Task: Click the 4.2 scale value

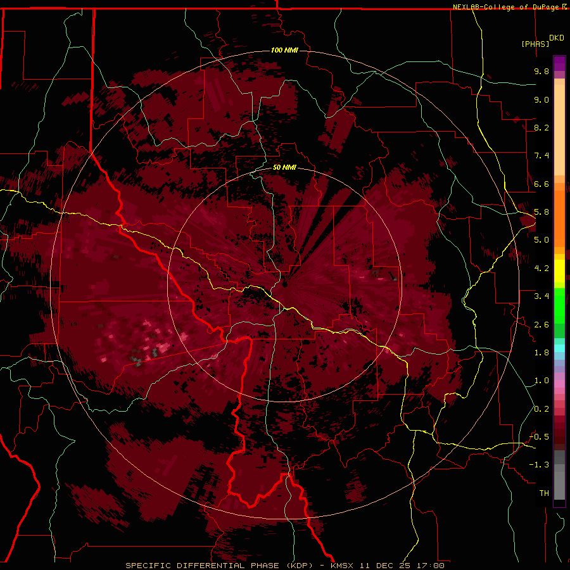Action: pyautogui.click(x=541, y=269)
